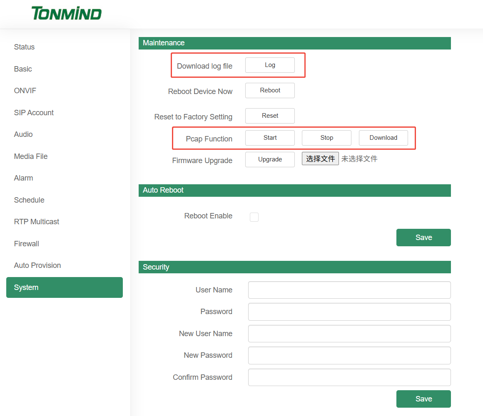Screen dimensions: 483x416
Task: Open Firewall settings in sidebar
Action: tap(27, 244)
